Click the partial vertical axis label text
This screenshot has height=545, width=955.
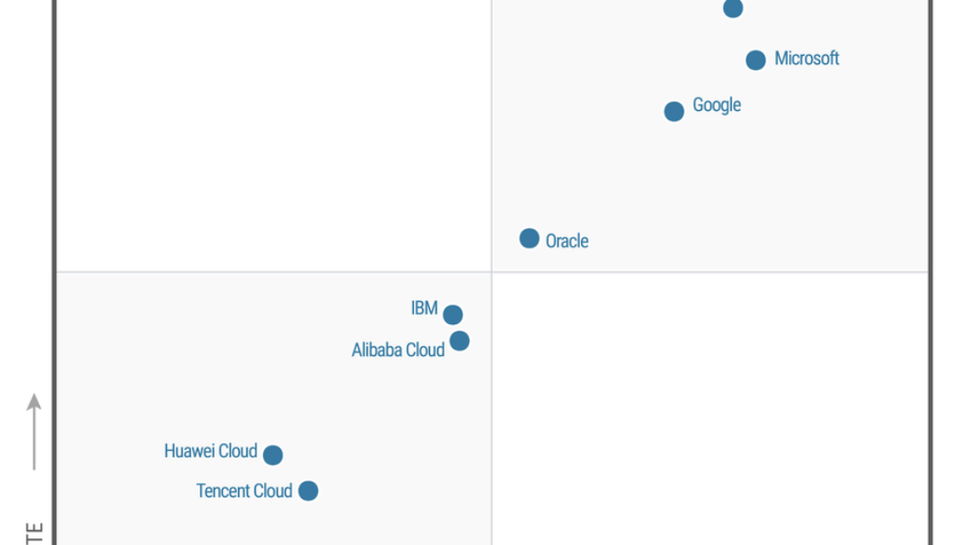click(35, 534)
